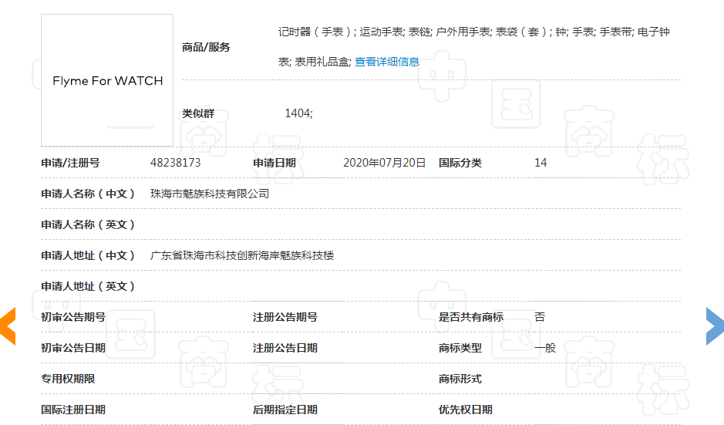The height and width of the screenshot is (425, 724).
Task: Click the 申请/注册号 label
Action: click(70, 163)
